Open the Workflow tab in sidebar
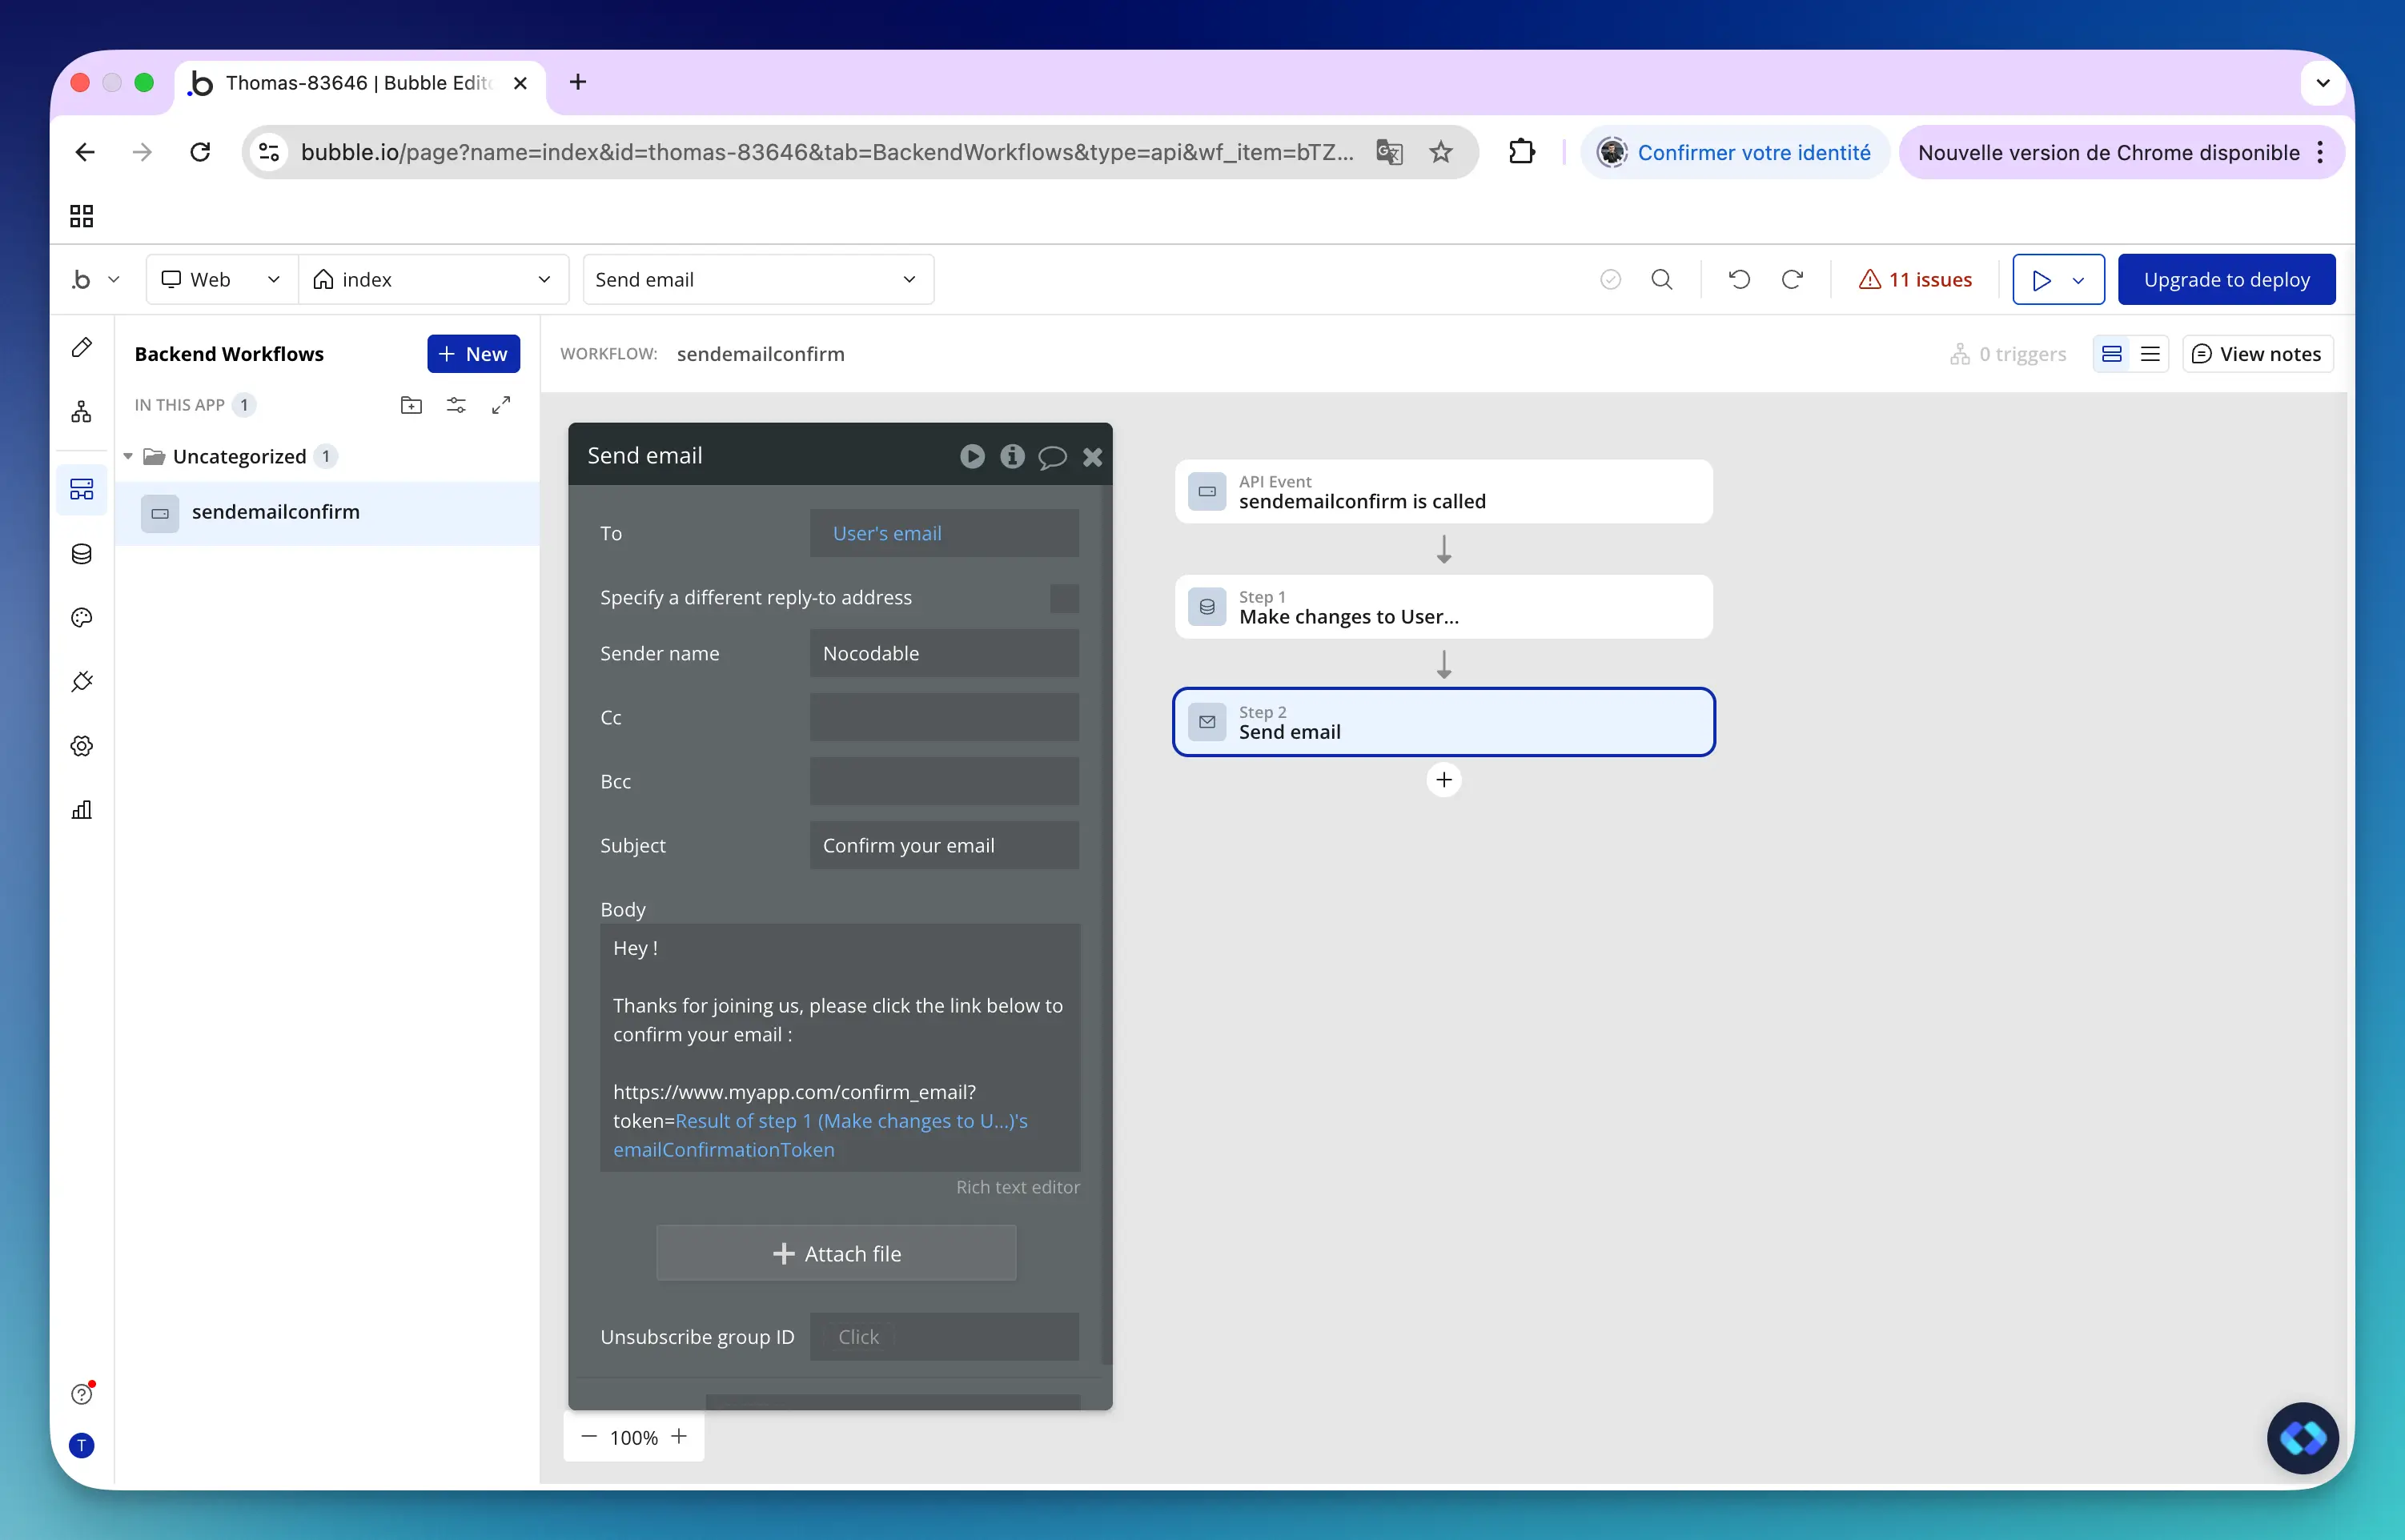The height and width of the screenshot is (1540, 2405). coord(82,411)
